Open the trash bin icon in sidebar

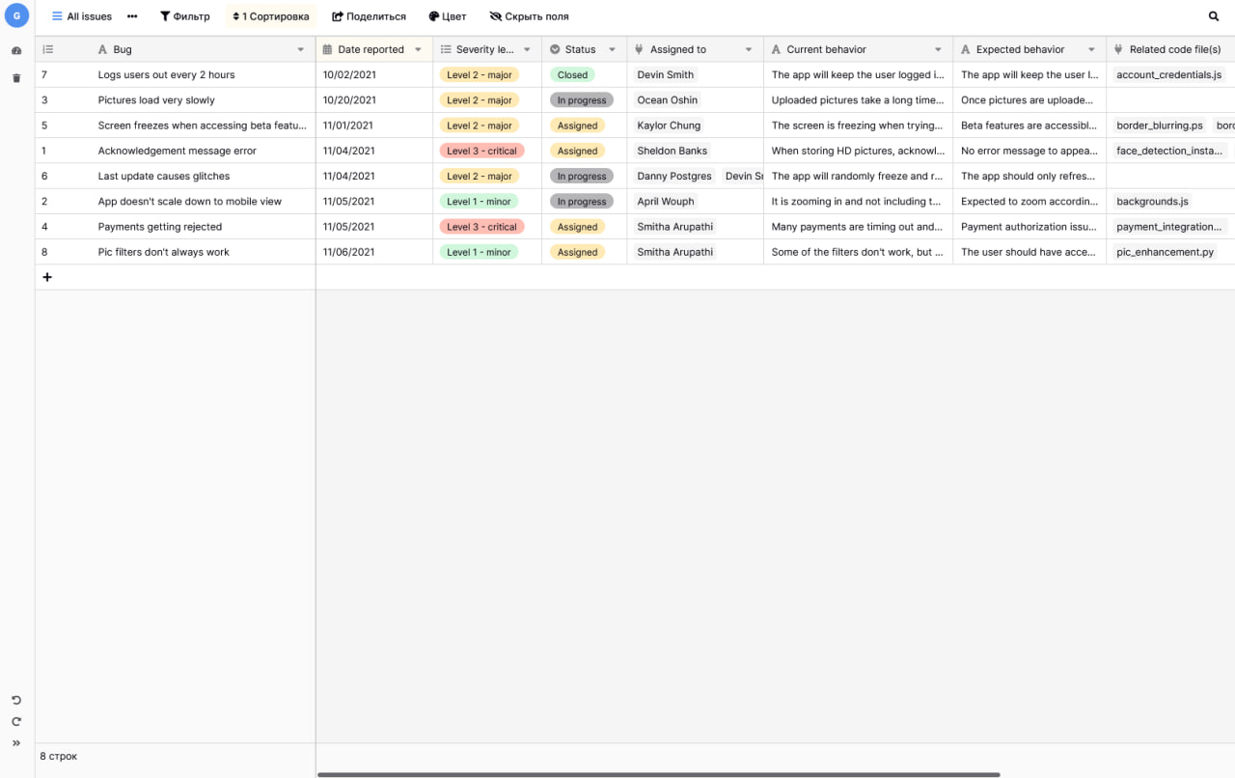(16, 78)
